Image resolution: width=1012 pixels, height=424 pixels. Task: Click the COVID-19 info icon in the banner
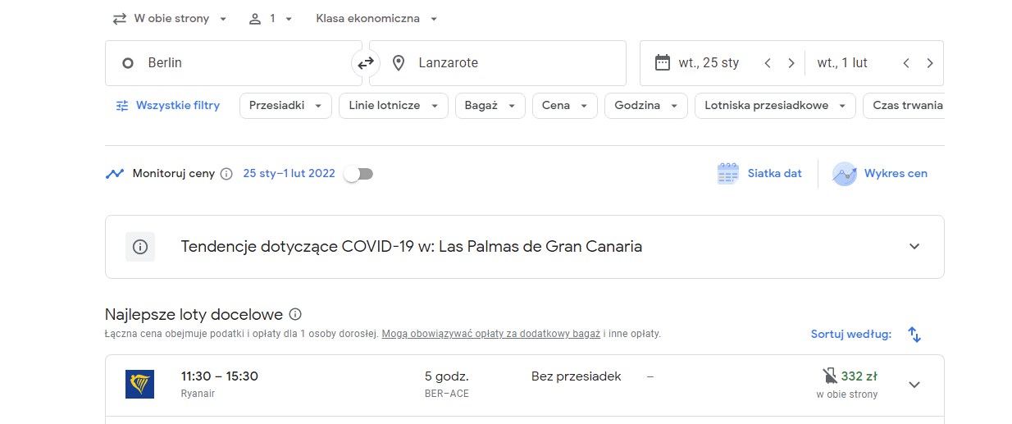click(x=140, y=247)
